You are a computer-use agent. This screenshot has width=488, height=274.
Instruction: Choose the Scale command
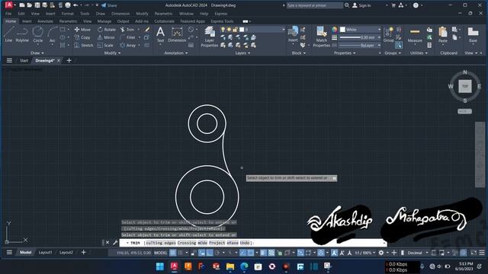tap(105, 45)
